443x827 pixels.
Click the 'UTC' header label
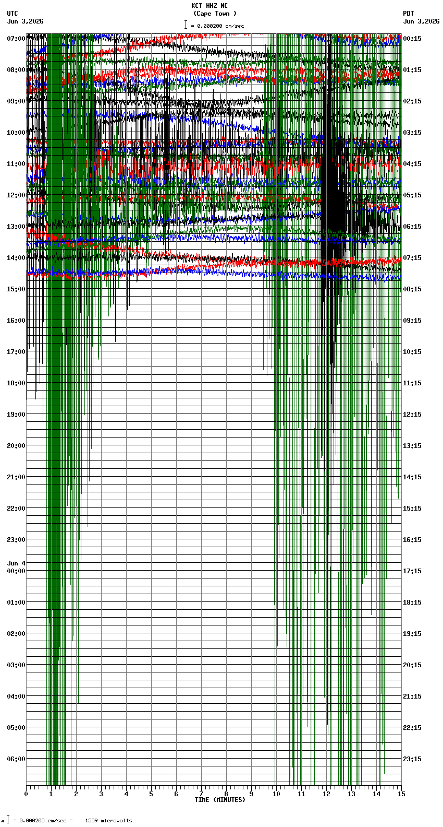pos(13,14)
